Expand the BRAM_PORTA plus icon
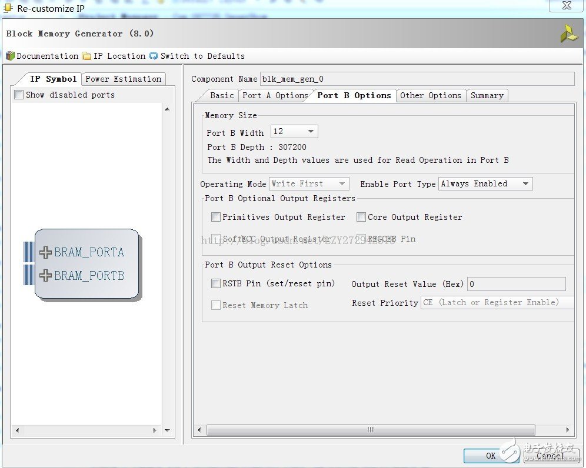 click(x=45, y=252)
